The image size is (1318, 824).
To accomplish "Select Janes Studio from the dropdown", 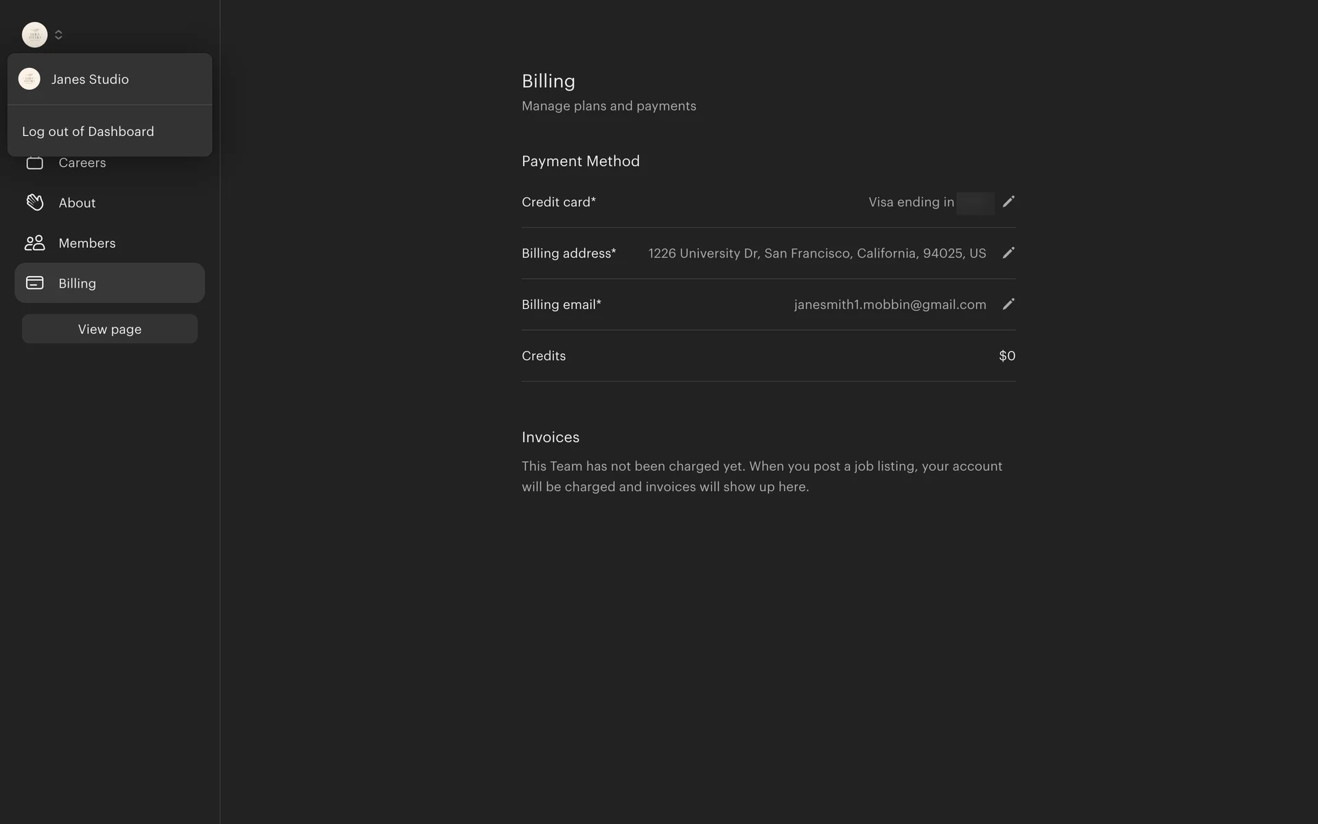I will pyautogui.click(x=90, y=79).
